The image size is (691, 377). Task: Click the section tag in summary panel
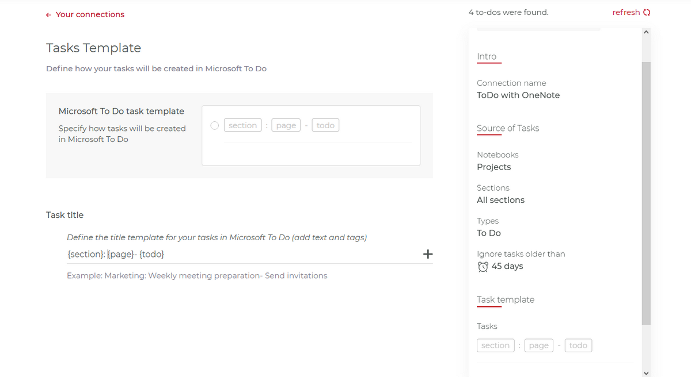(x=496, y=345)
